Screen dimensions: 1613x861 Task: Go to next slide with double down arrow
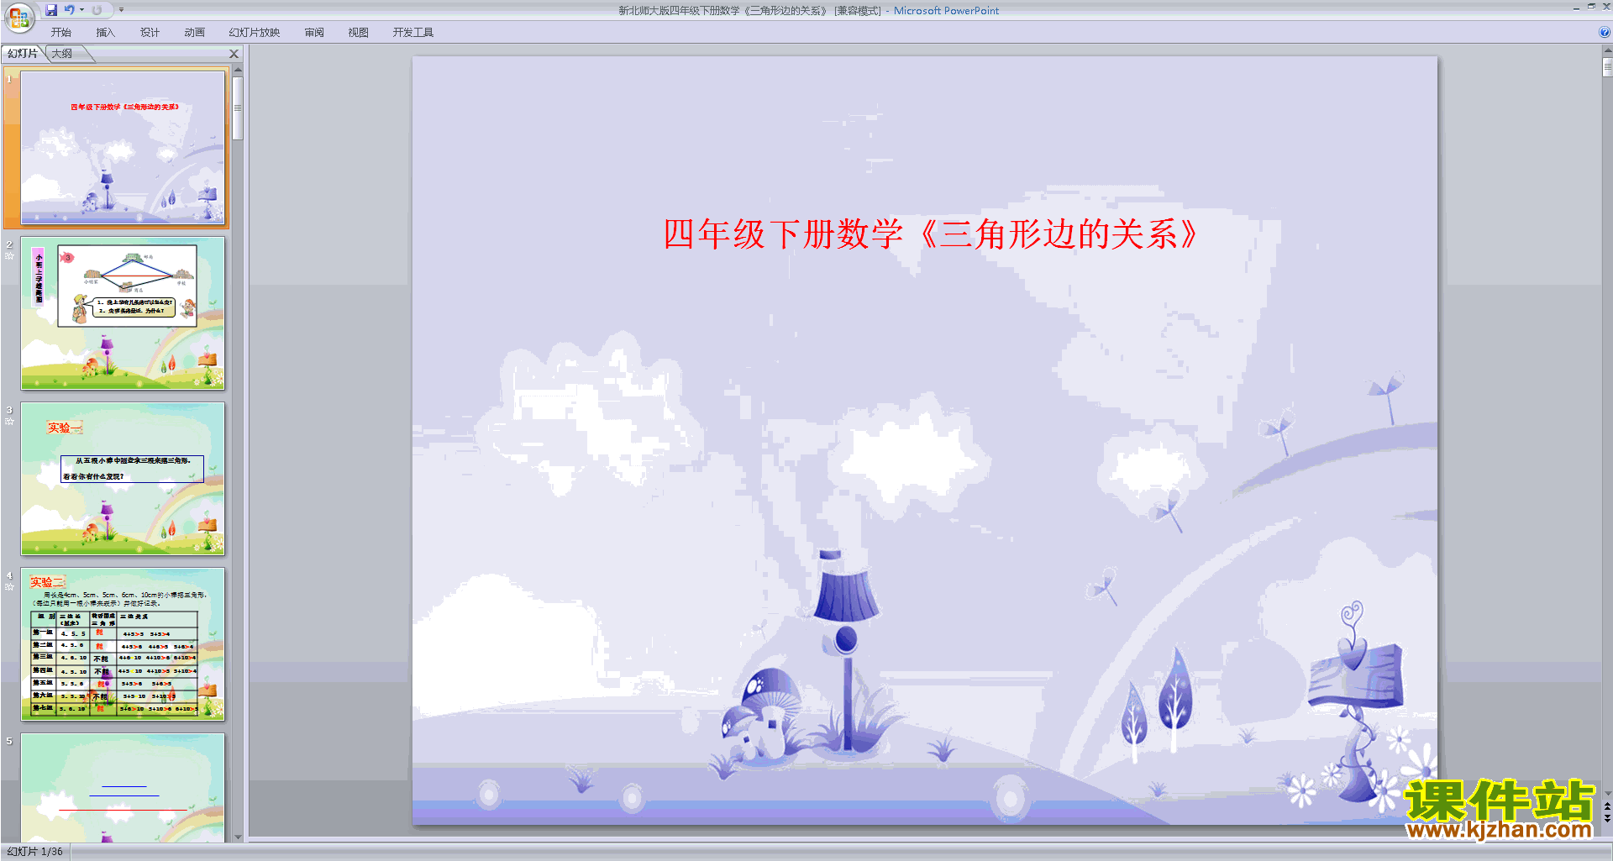[x=1607, y=819]
